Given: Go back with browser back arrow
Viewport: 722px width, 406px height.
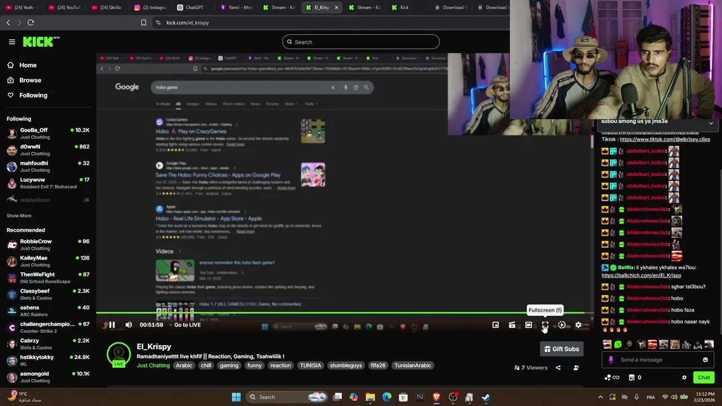Looking at the screenshot, I should pos(8,23).
